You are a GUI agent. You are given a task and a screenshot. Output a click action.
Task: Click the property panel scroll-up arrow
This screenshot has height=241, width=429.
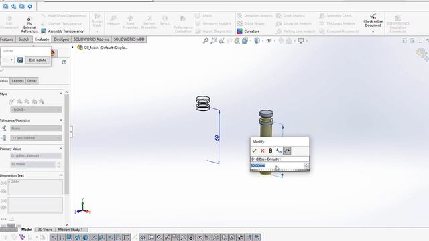tap(67, 92)
